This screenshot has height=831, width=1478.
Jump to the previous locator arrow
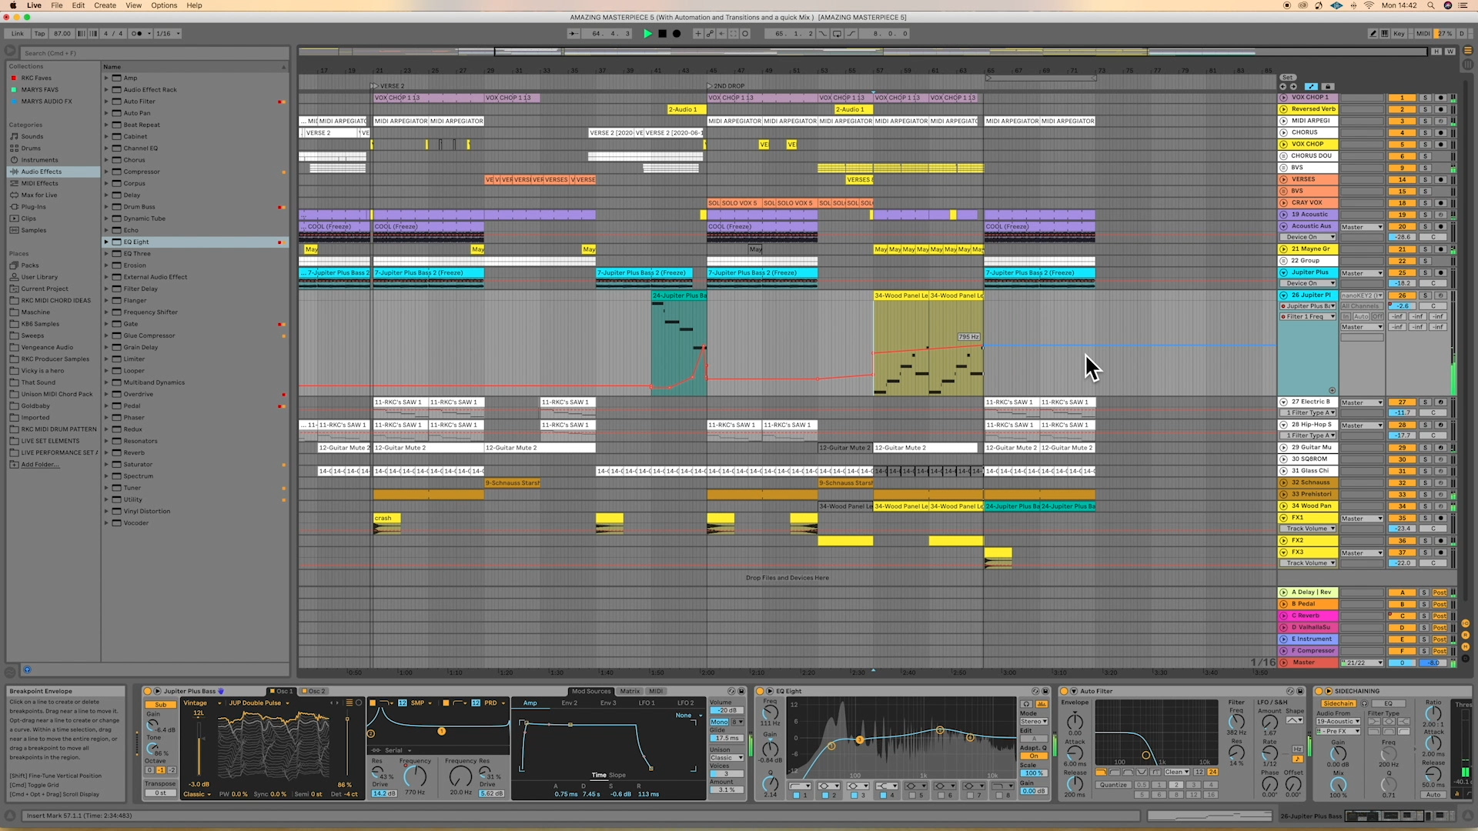tap(1282, 87)
